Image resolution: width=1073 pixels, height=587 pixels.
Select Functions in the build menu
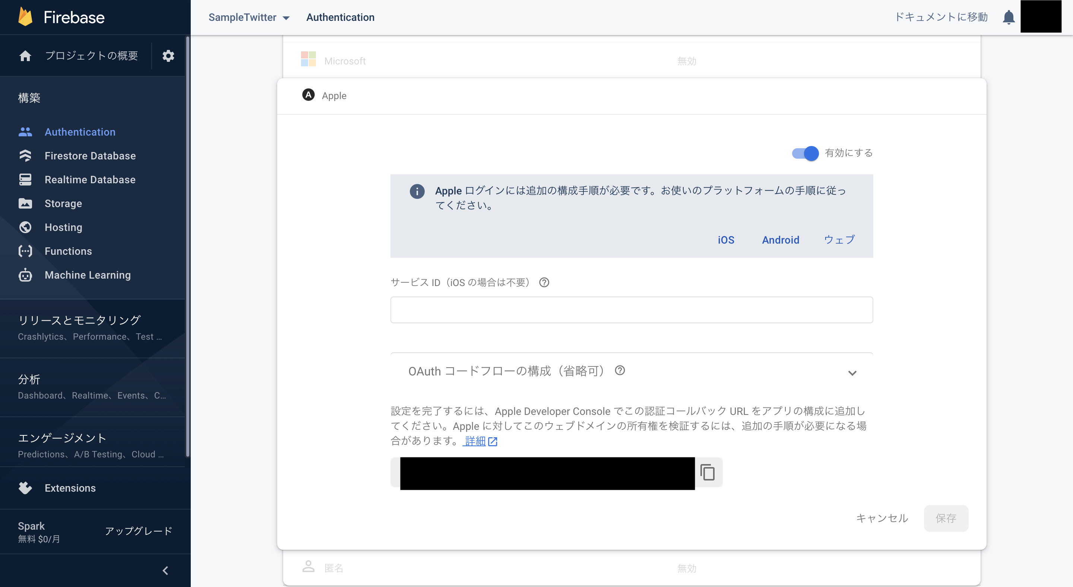coord(68,251)
